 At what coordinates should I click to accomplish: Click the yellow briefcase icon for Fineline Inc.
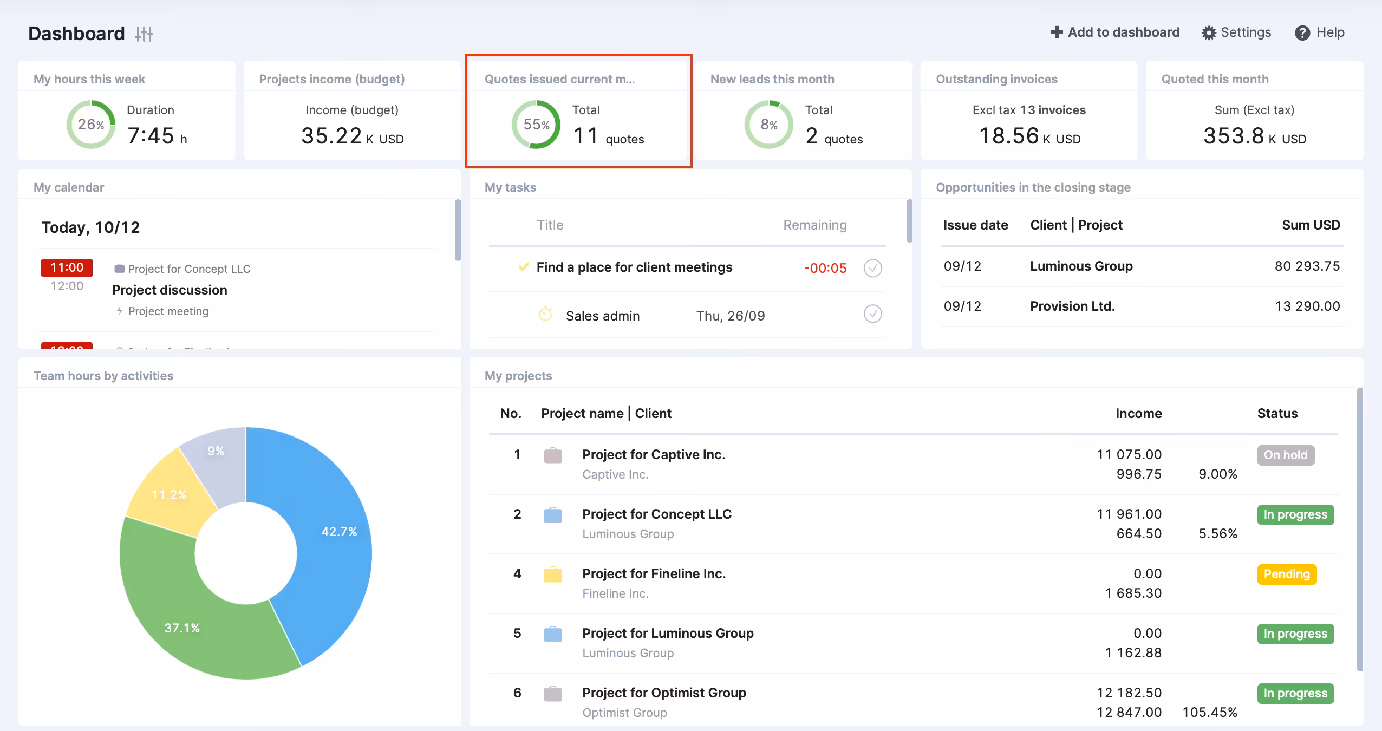[x=552, y=575]
